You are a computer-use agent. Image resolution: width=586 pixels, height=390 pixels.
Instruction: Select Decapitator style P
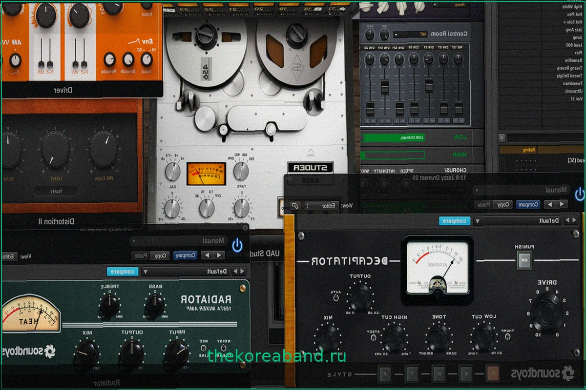[384, 374]
